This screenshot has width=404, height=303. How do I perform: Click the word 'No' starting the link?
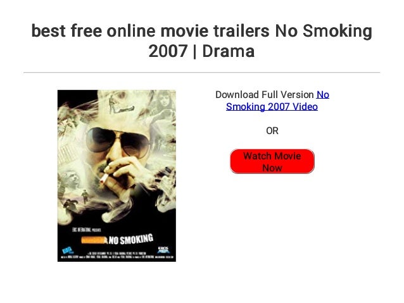tap(323, 95)
